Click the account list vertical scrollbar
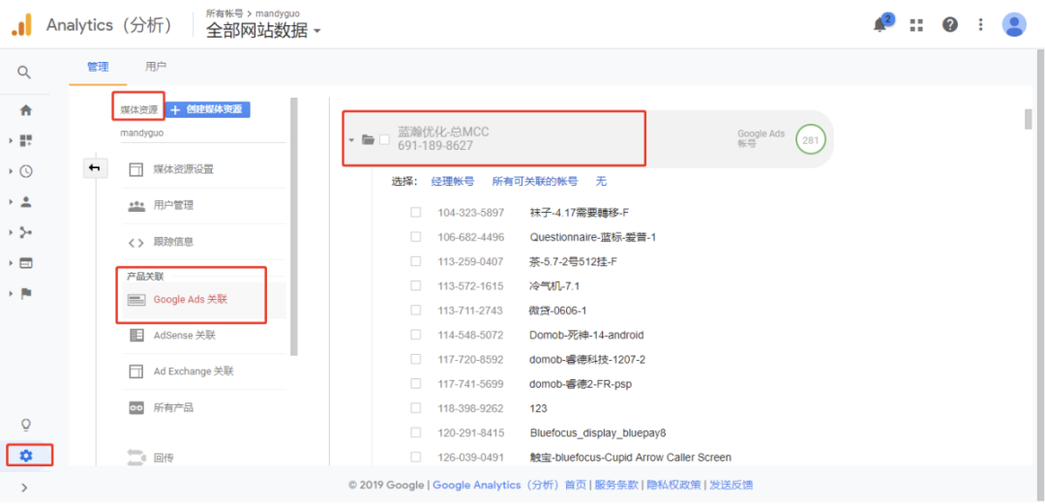1045x504 pixels. pos(1029,119)
